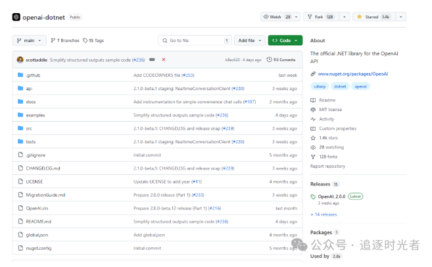Image resolution: width=432 pixels, height=267 pixels.
Task: Open the docs folder icon
Action: click(20, 101)
